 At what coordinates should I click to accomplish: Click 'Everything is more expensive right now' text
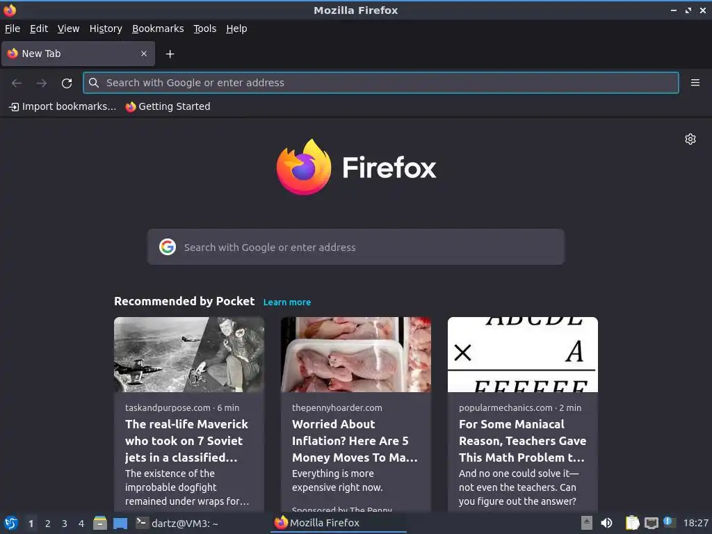[x=337, y=480]
